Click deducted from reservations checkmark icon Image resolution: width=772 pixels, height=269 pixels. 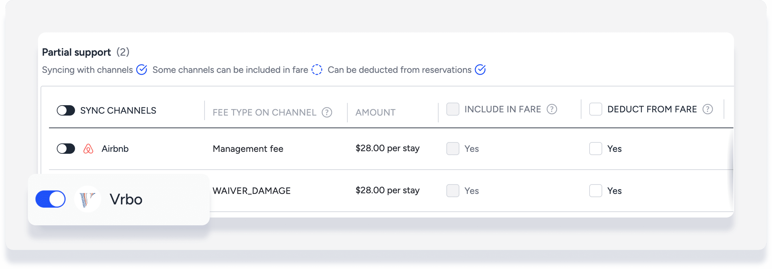click(x=480, y=70)
